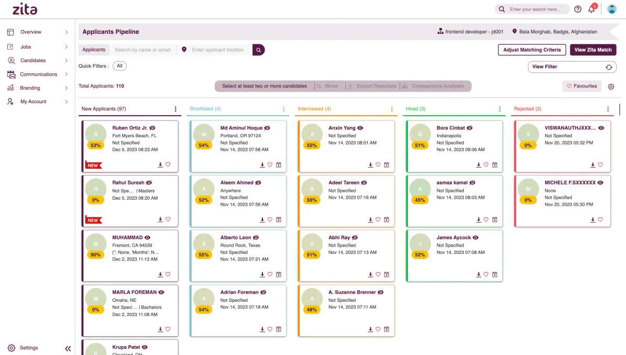
Task: Select the All quick filter
Action: 119,66
